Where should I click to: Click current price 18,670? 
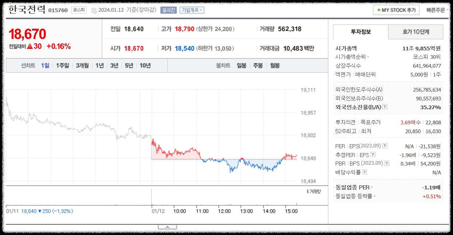[x=27, y=34]
